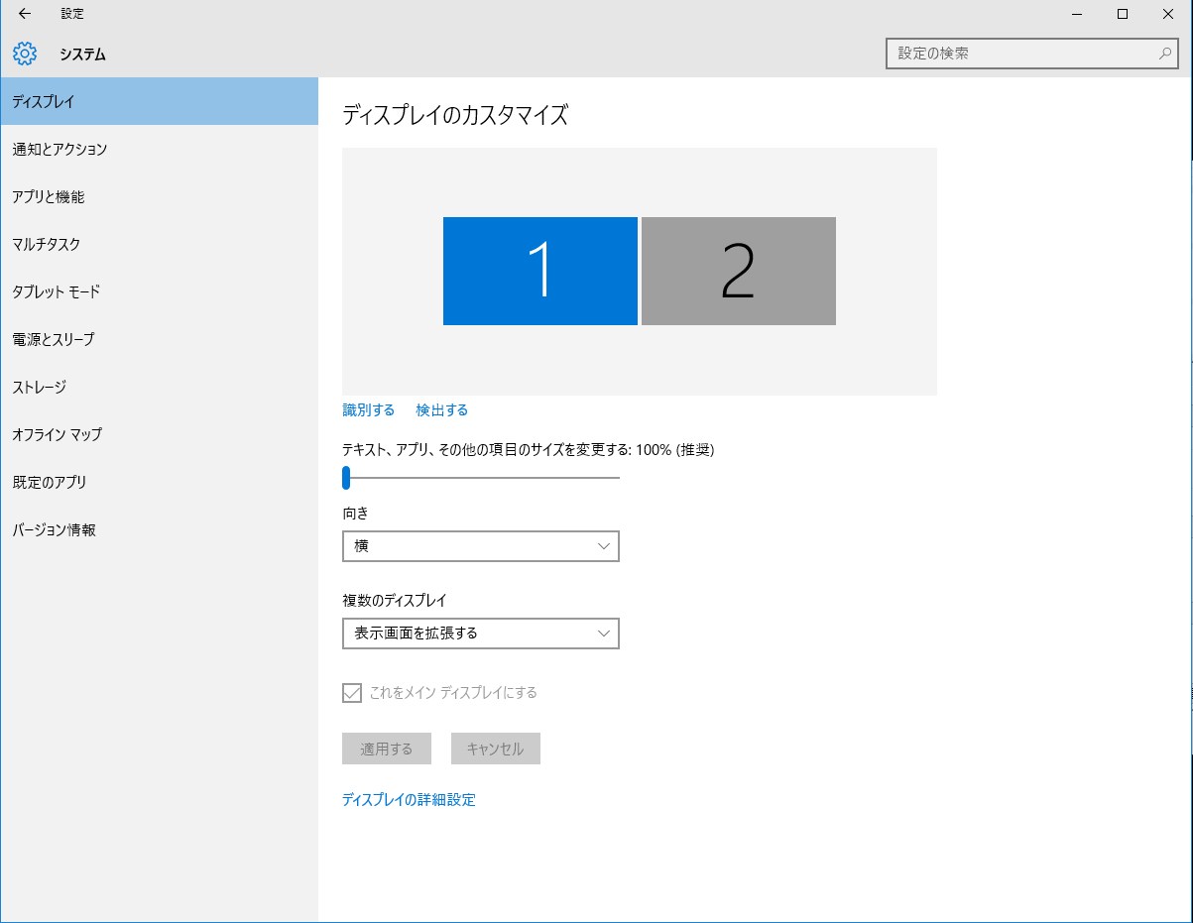Open the 向き orientation dropdown
This screenshot has height=923, width=1193.
(480, 546)
